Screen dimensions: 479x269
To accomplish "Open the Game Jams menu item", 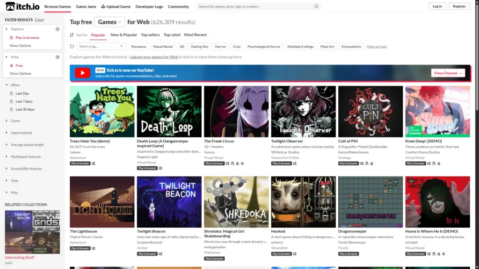I will [87, 7].
